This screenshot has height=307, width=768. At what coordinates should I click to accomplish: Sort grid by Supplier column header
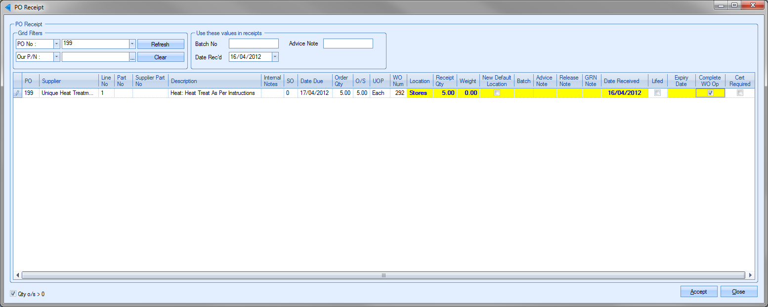(x=69, y=81)
